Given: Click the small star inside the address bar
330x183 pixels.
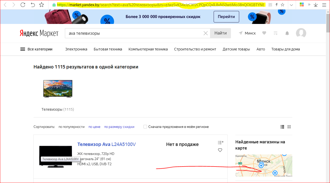Looking at the screenshot, I should tap(283, 5).
